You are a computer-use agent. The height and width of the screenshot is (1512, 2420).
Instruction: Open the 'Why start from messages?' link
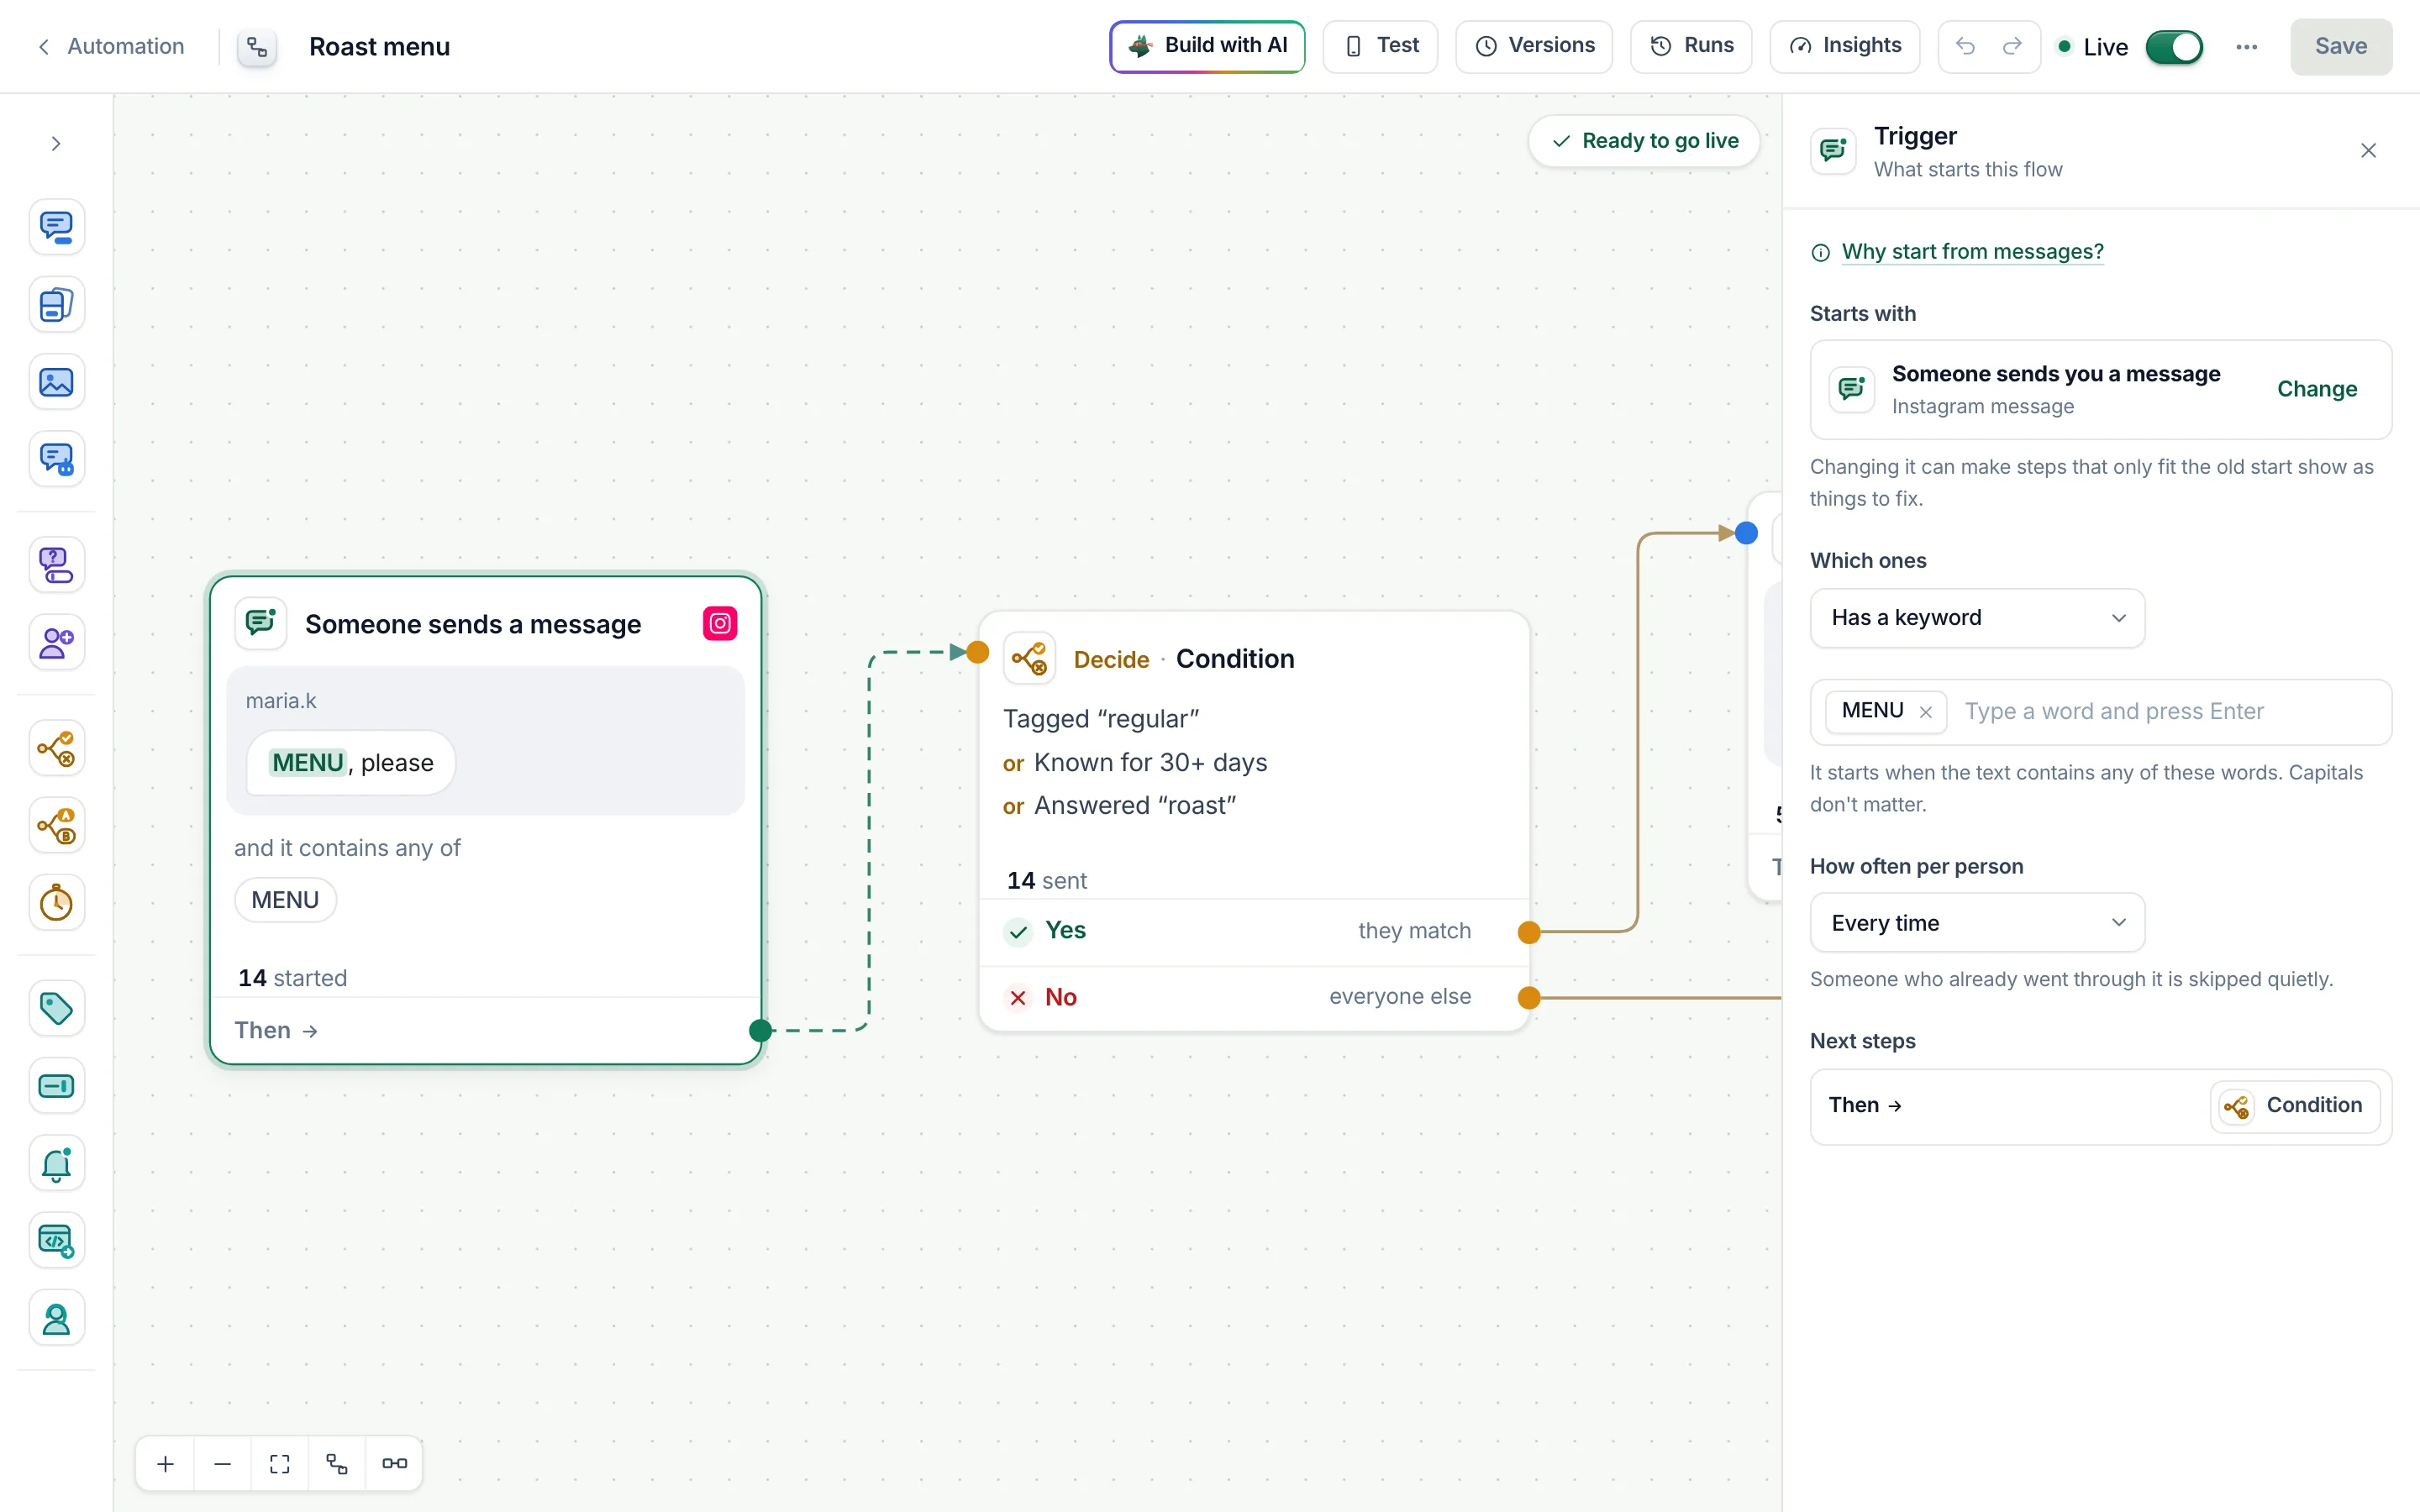point(1972,252)
